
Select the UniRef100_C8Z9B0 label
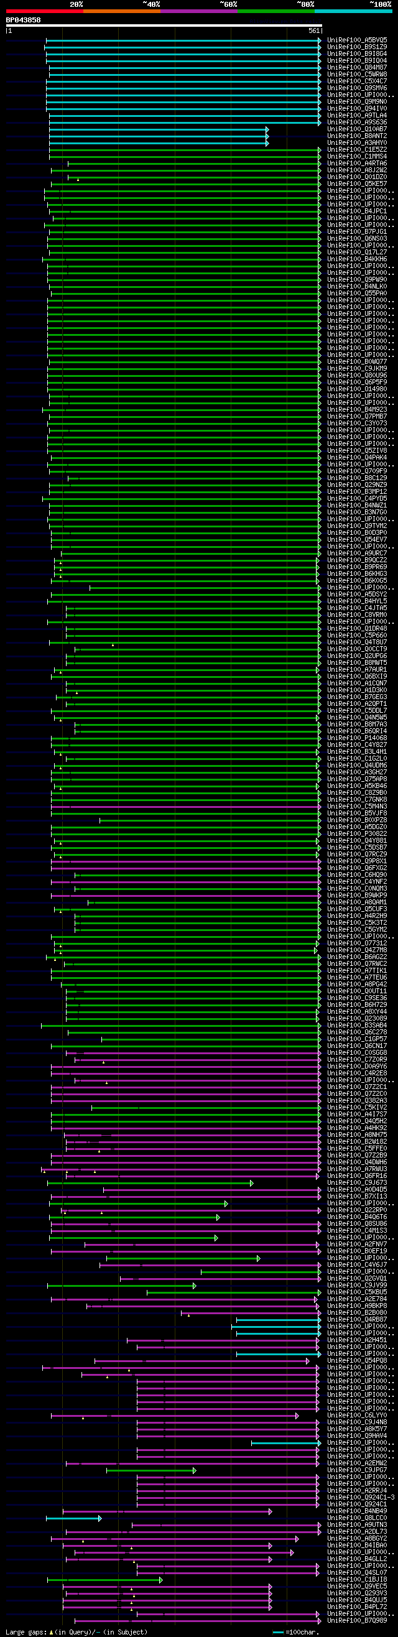tap(358, 792)
